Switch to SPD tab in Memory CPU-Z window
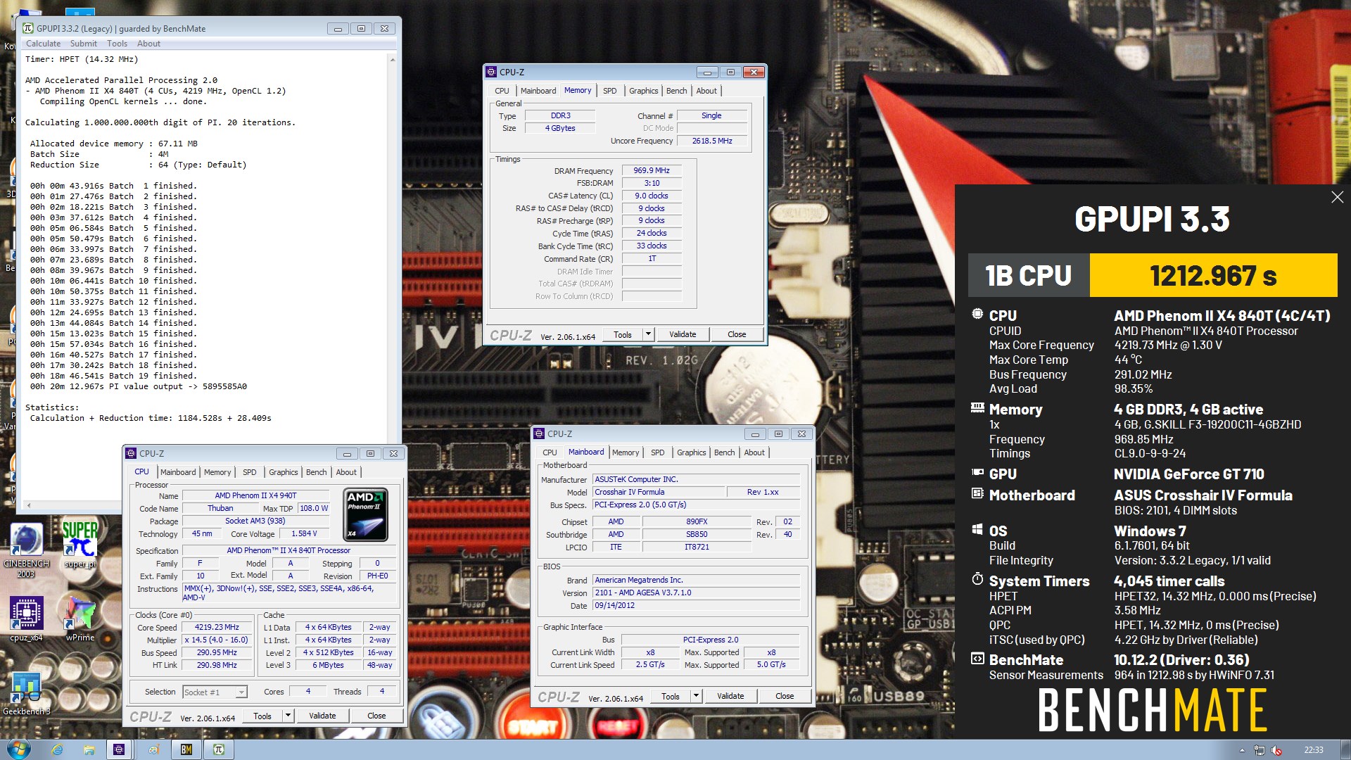 coord(609,91)
